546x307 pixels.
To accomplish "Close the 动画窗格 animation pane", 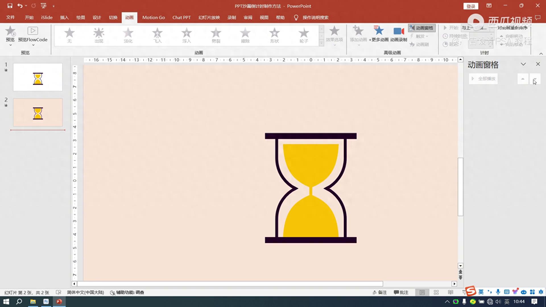I will (x=538, y=64).
